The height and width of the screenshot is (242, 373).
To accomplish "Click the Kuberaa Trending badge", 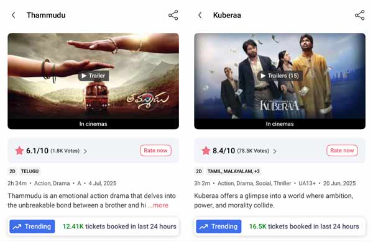I will point(219,226).
